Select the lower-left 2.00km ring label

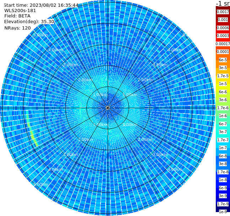pyautogui.click(x=86, y=139)
